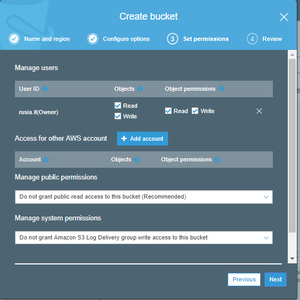Click the info icon beside Objects in the Account table
This screenshot has width=300, height=300.
pos(137,160)
